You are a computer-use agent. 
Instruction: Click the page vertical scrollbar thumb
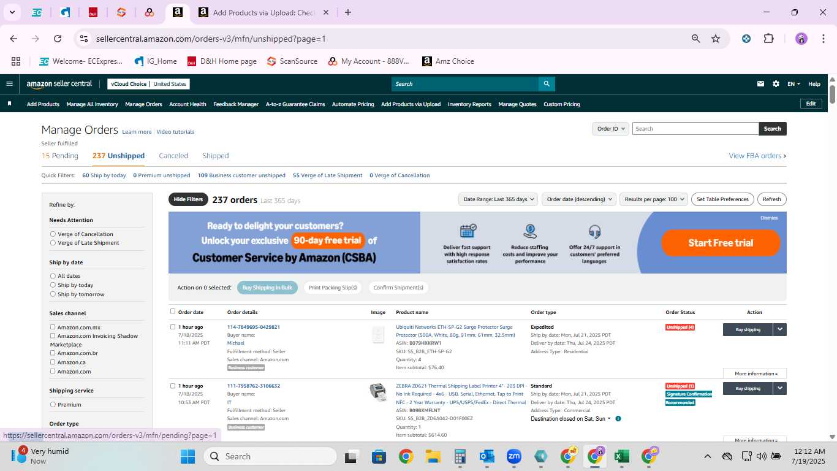[x=832, y=94]
